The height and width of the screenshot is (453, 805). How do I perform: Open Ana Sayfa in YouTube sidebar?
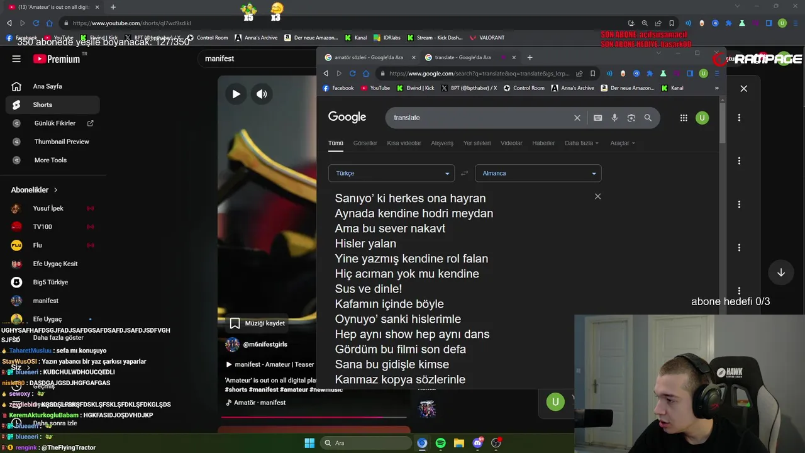point(52,86)
